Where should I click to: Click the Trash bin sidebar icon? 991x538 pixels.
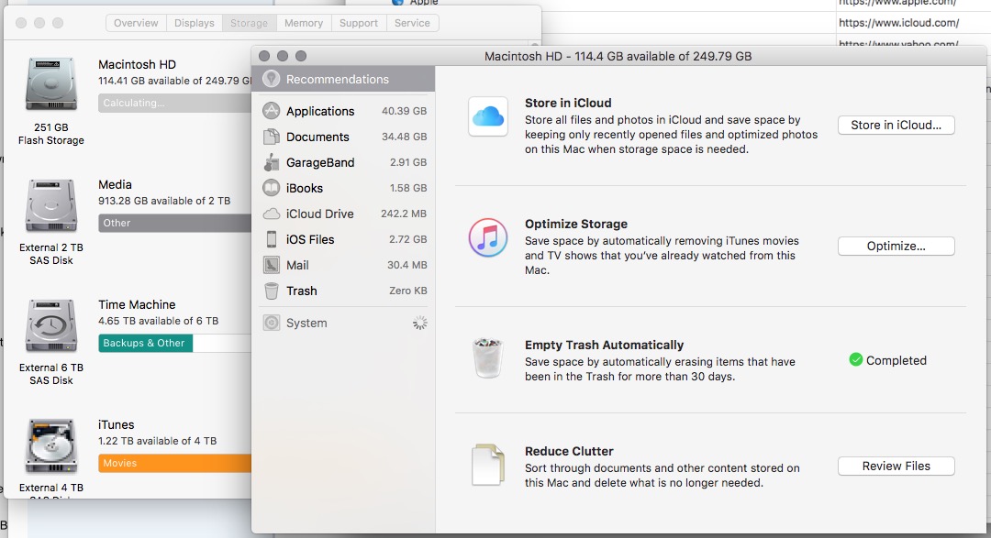(x=271, y=291)
